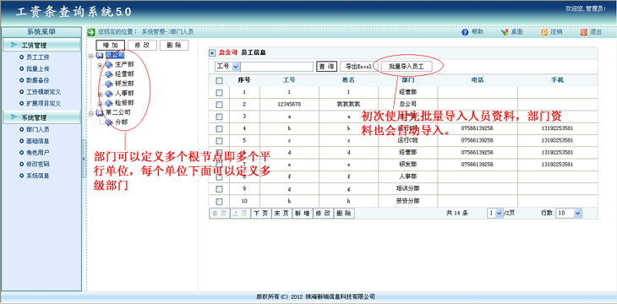
Task: Click the book icon of 研发部
Action: pos(108,84)
